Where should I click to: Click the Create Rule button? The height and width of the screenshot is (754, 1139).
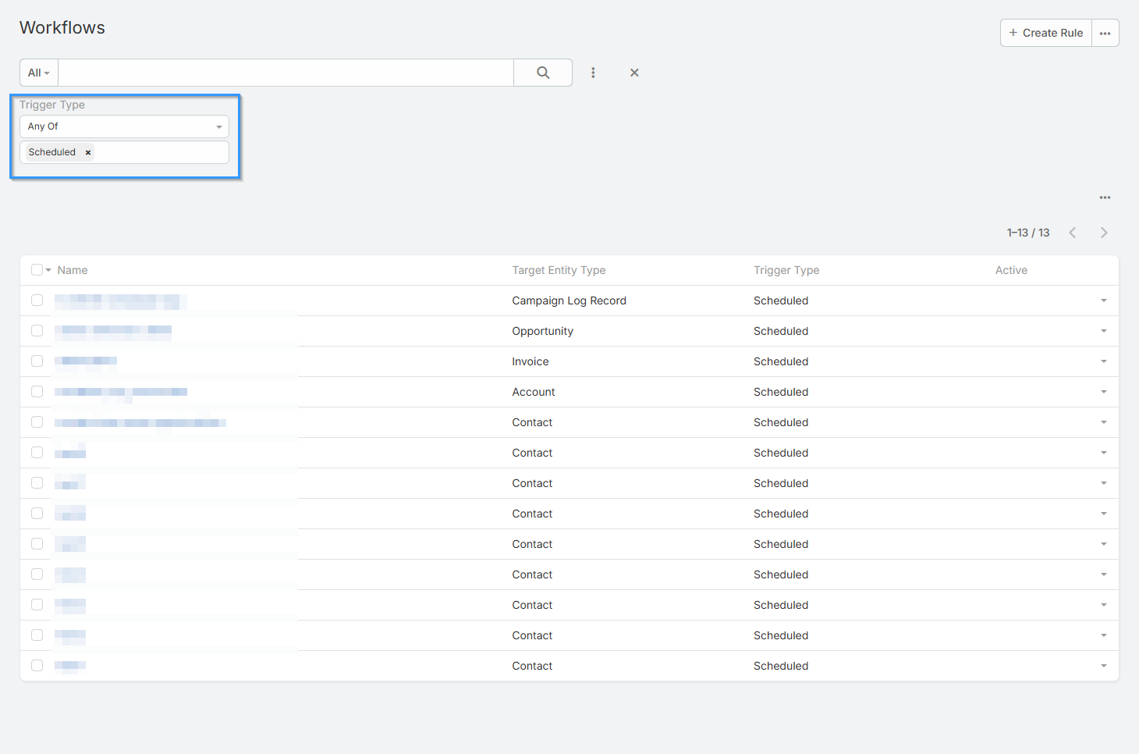tap(1045, 33)
